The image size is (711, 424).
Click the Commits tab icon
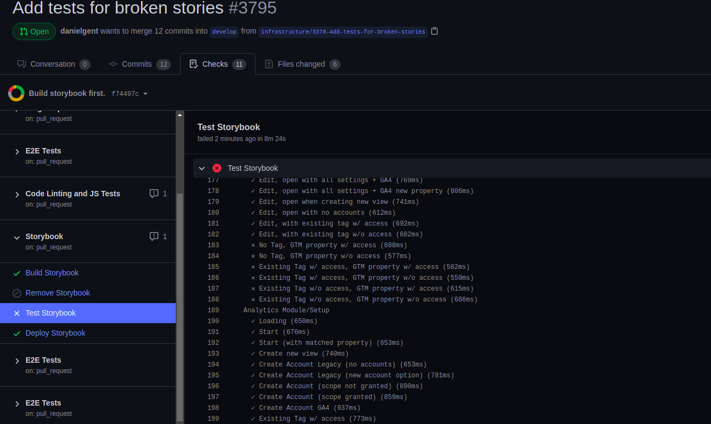click(113, 64)
